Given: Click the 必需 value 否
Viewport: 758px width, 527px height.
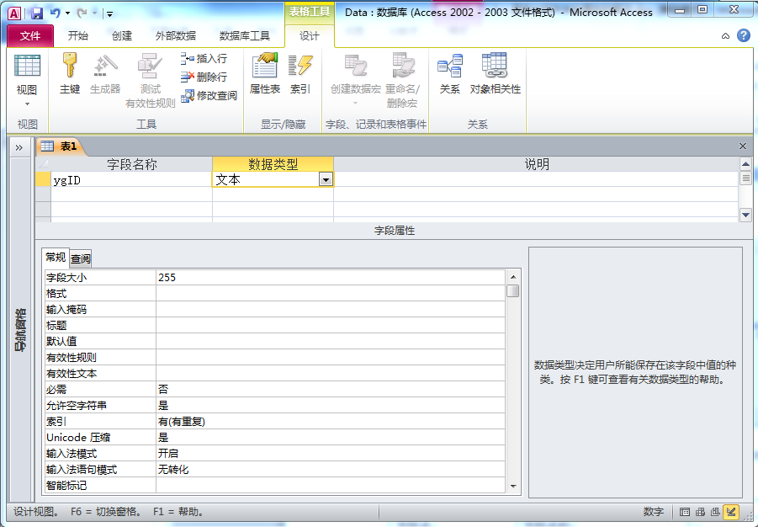Looking at the screenshot, I should pos(330,389).
